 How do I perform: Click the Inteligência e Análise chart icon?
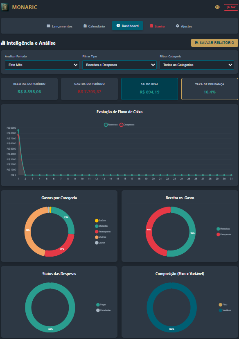(3, 43)
